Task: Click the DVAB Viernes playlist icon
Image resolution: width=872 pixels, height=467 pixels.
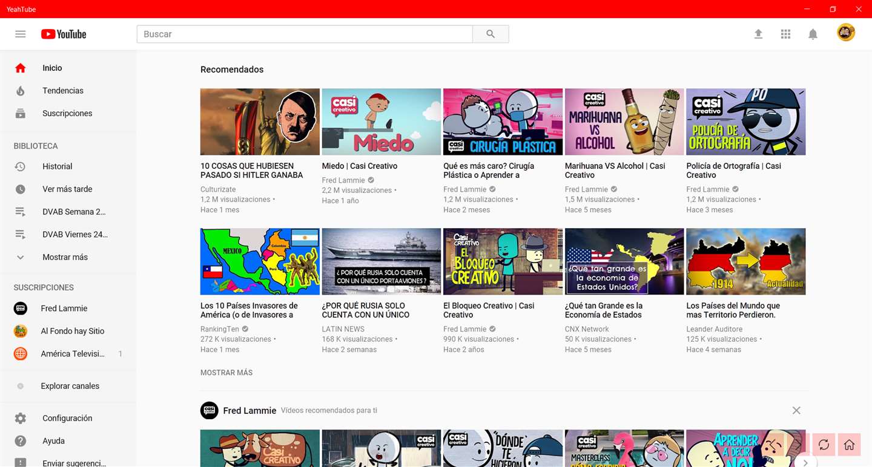Action: click(21, 234)
